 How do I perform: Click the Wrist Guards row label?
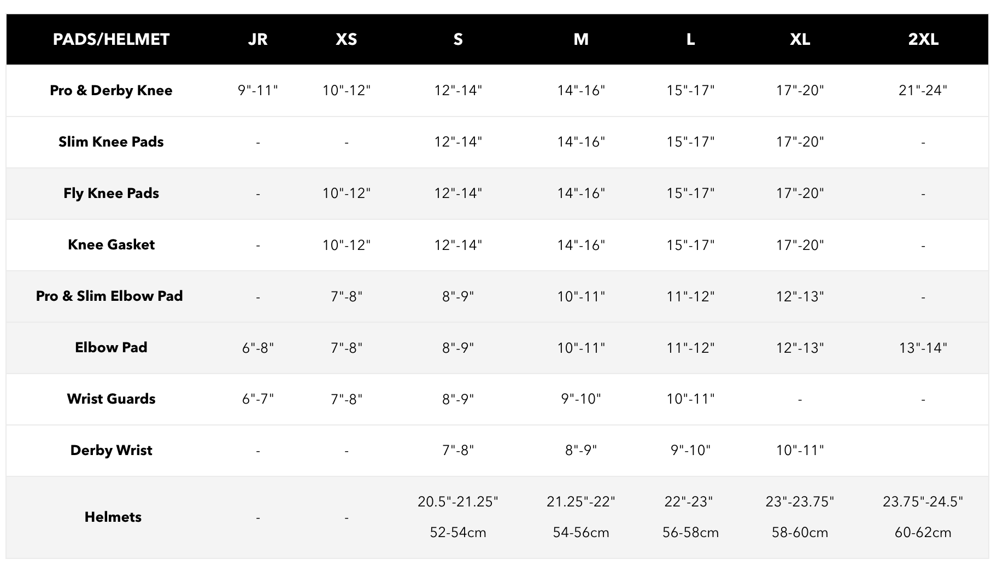click(111, 399)
